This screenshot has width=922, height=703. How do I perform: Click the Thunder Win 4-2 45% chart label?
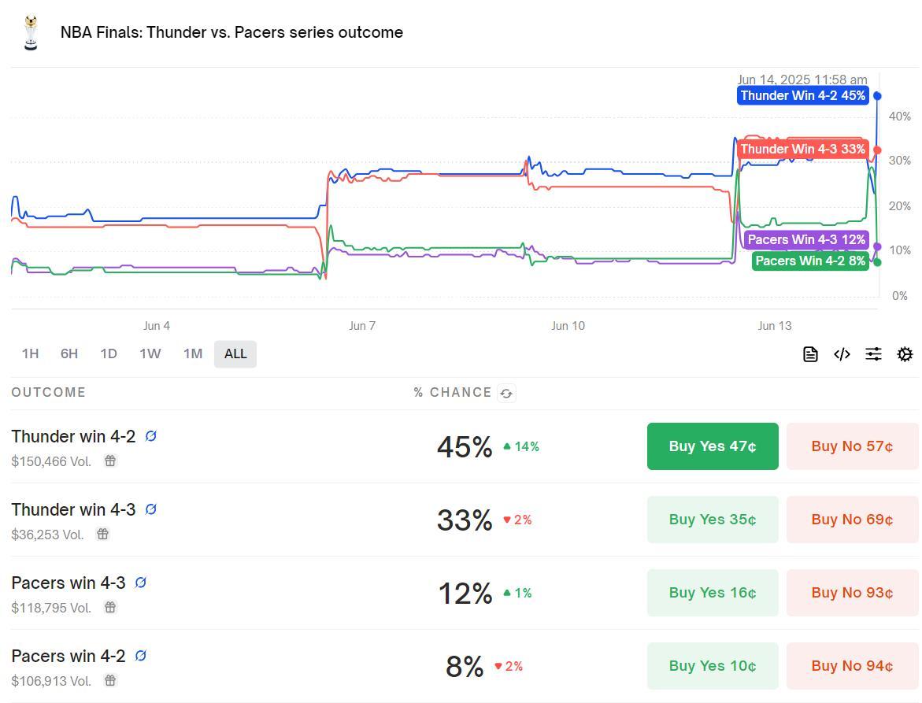click(802, 96)
